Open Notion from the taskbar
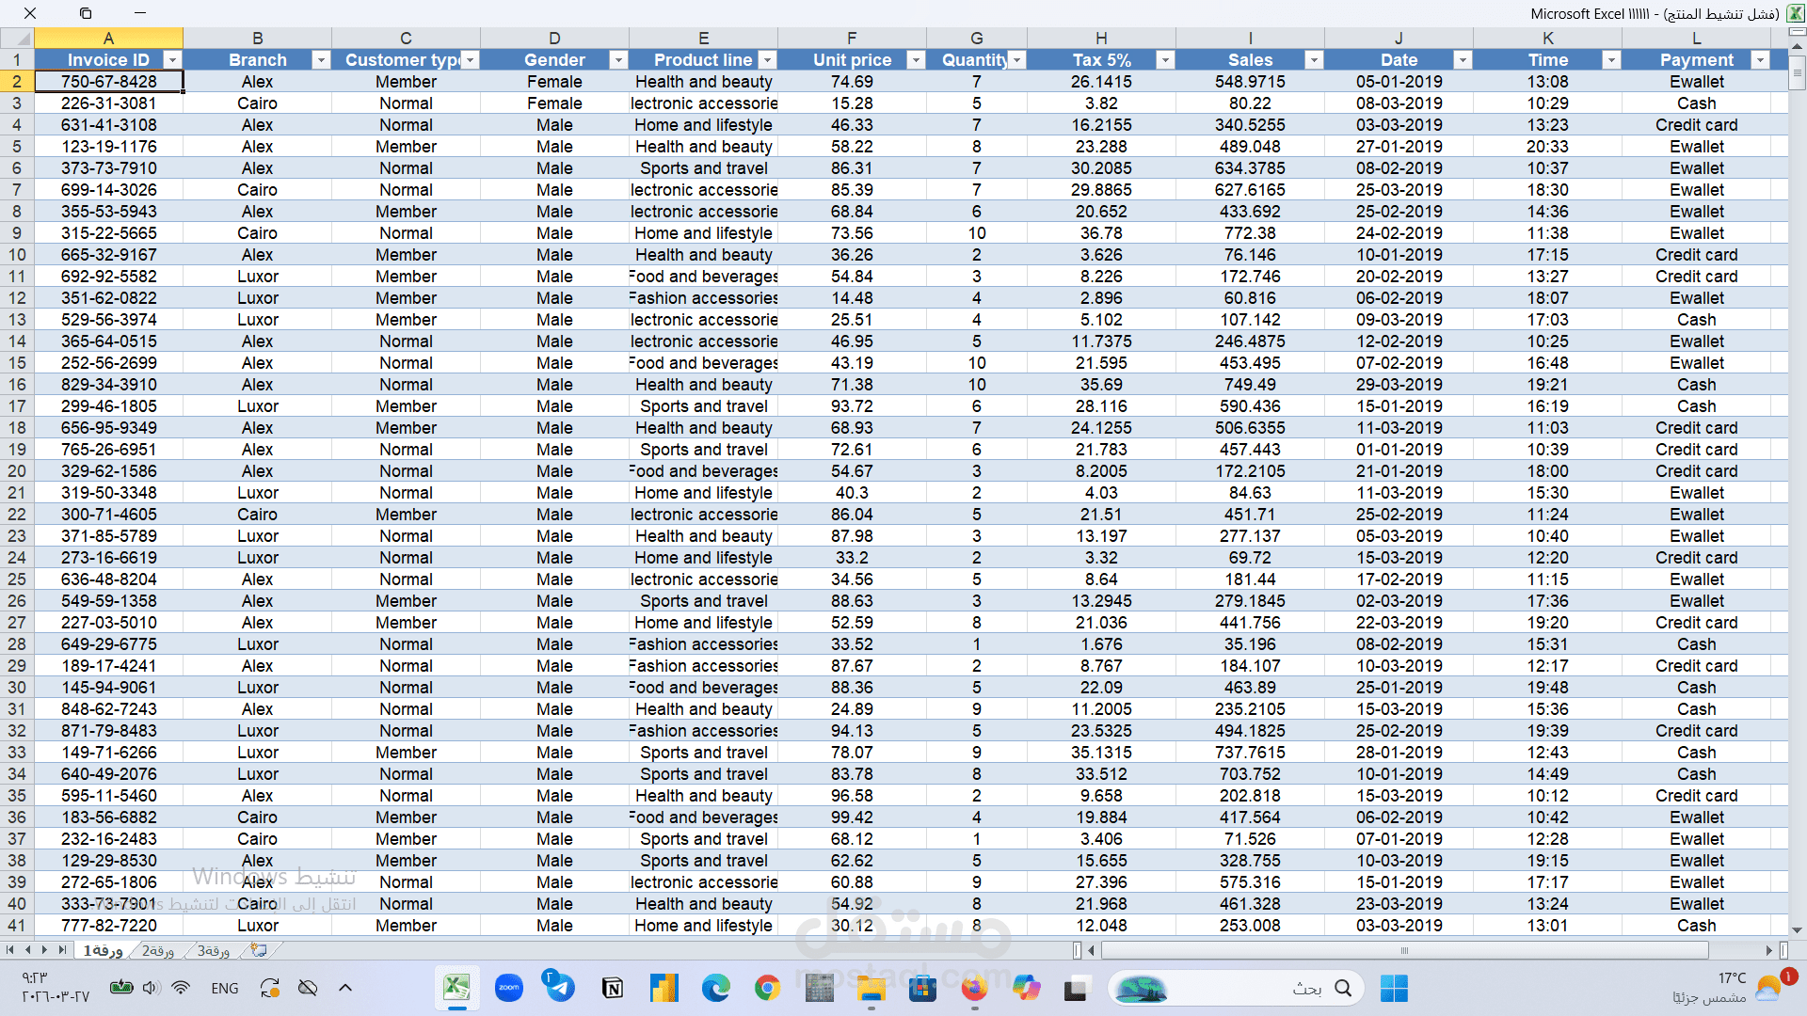The width and height of the screenshot is (1807, 1016). pos(612,988)
